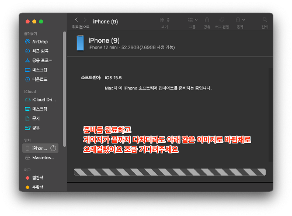The width and height of the screenshot is (292, 216).
Task: Go back with the left chevron
Action: [77, 20]
